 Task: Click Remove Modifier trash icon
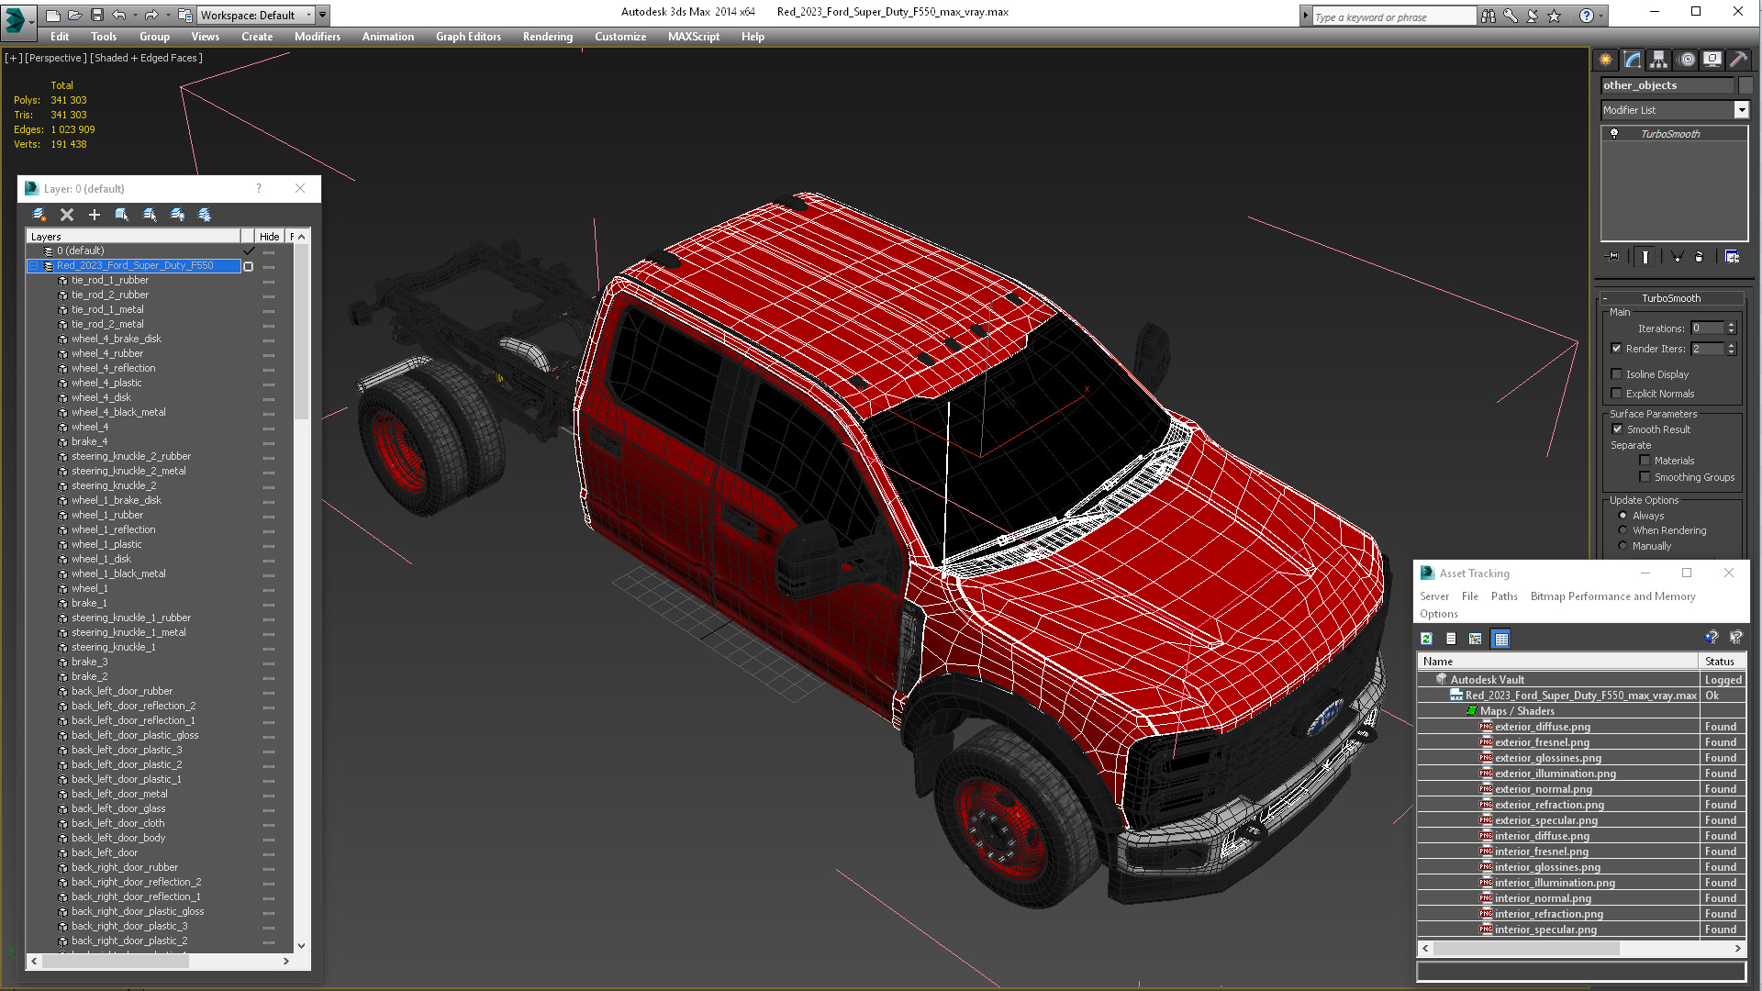coord(1699,257)
